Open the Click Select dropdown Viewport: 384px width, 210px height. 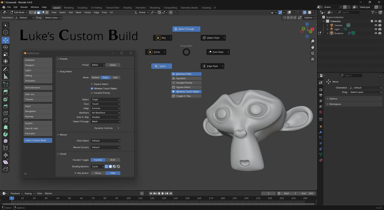(105, 141)
